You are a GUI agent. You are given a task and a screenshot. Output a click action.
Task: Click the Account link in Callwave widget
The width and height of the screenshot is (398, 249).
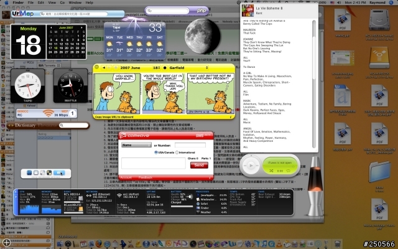pos(126,177)
